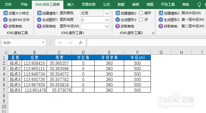This screenshot has width=206, height=113.
Task: Switch to the 视图 tab
Action: click(x=150, y=5)
